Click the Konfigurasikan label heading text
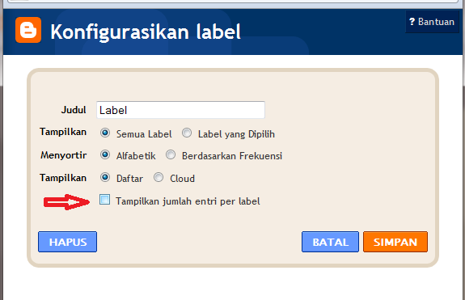 click(x=146, y=32)
